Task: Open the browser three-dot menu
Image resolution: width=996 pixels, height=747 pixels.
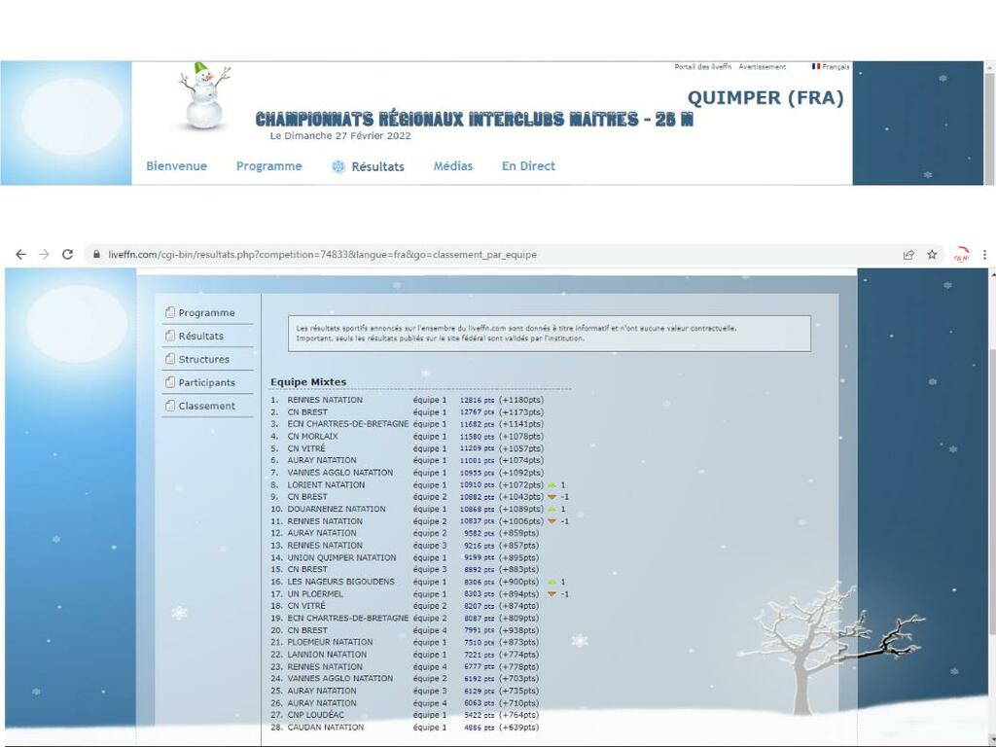Action: (984, 255)
